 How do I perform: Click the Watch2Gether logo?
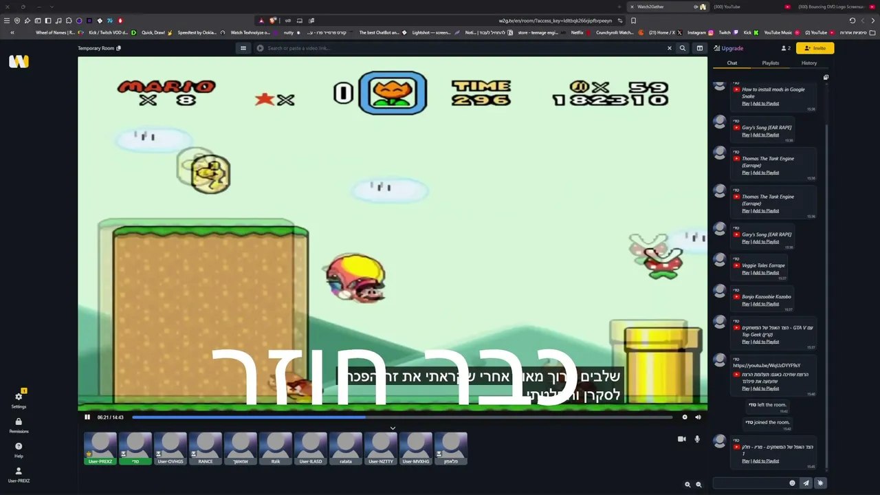click(19, 61)
